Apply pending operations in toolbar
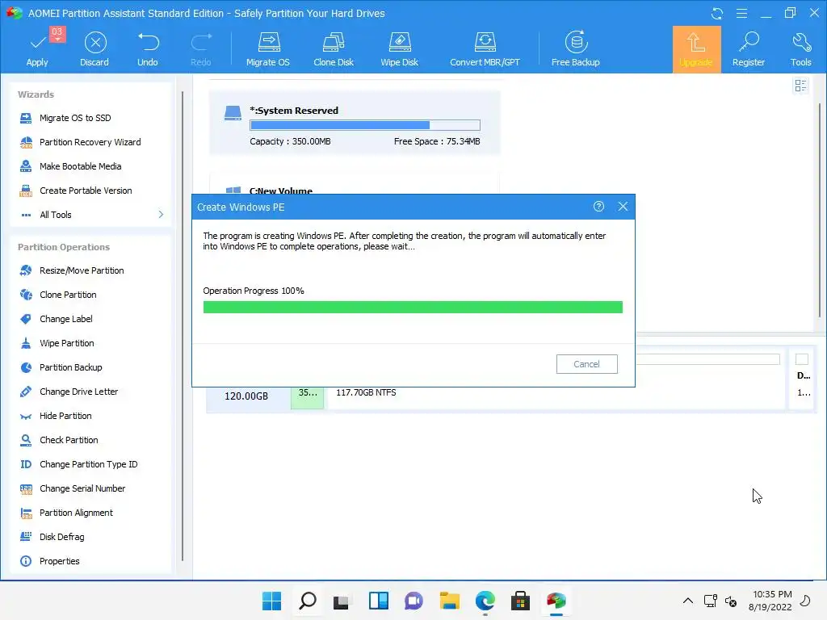The image size is (827, 620). coord(37,49)
